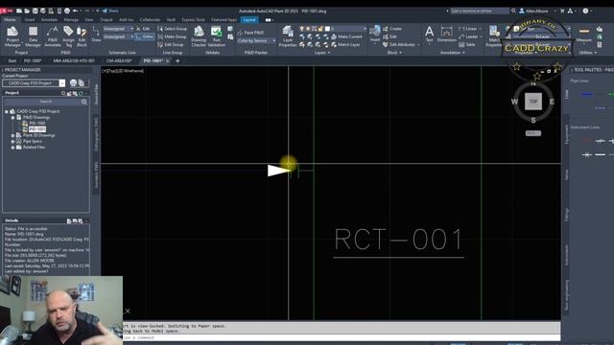Open the Edit Block tool
This screenshot has height=345, width=614.
click(82, 36)
